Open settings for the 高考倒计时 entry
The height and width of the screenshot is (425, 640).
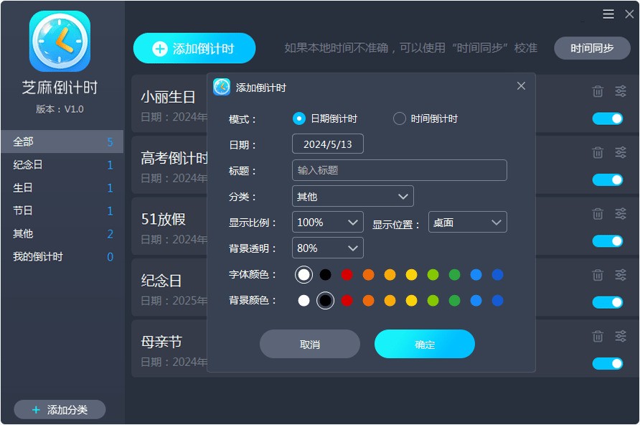[621, 152]
